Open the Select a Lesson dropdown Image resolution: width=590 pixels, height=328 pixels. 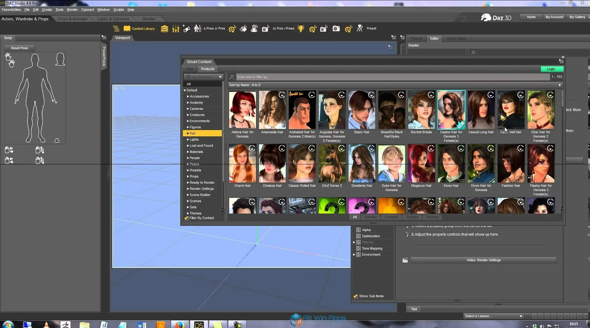493,316
